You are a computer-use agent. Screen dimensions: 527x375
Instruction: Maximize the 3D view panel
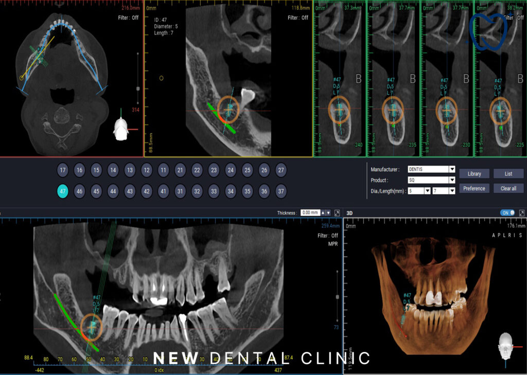coord(522,212)
